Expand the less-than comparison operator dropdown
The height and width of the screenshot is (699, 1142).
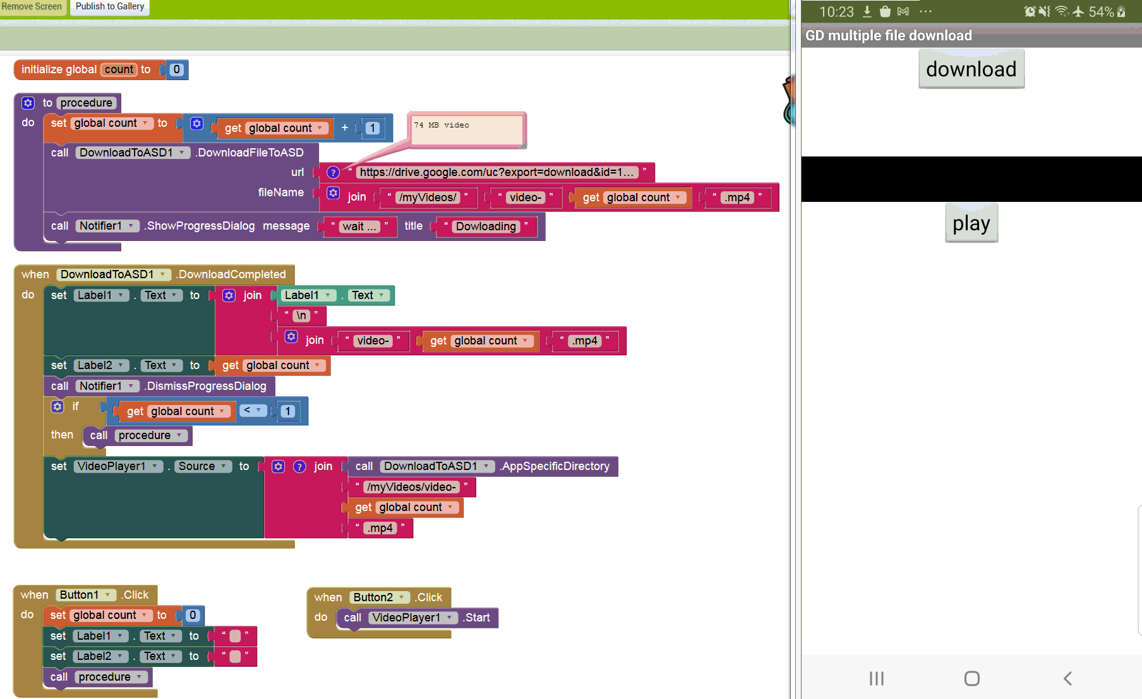tap(258, 411)
